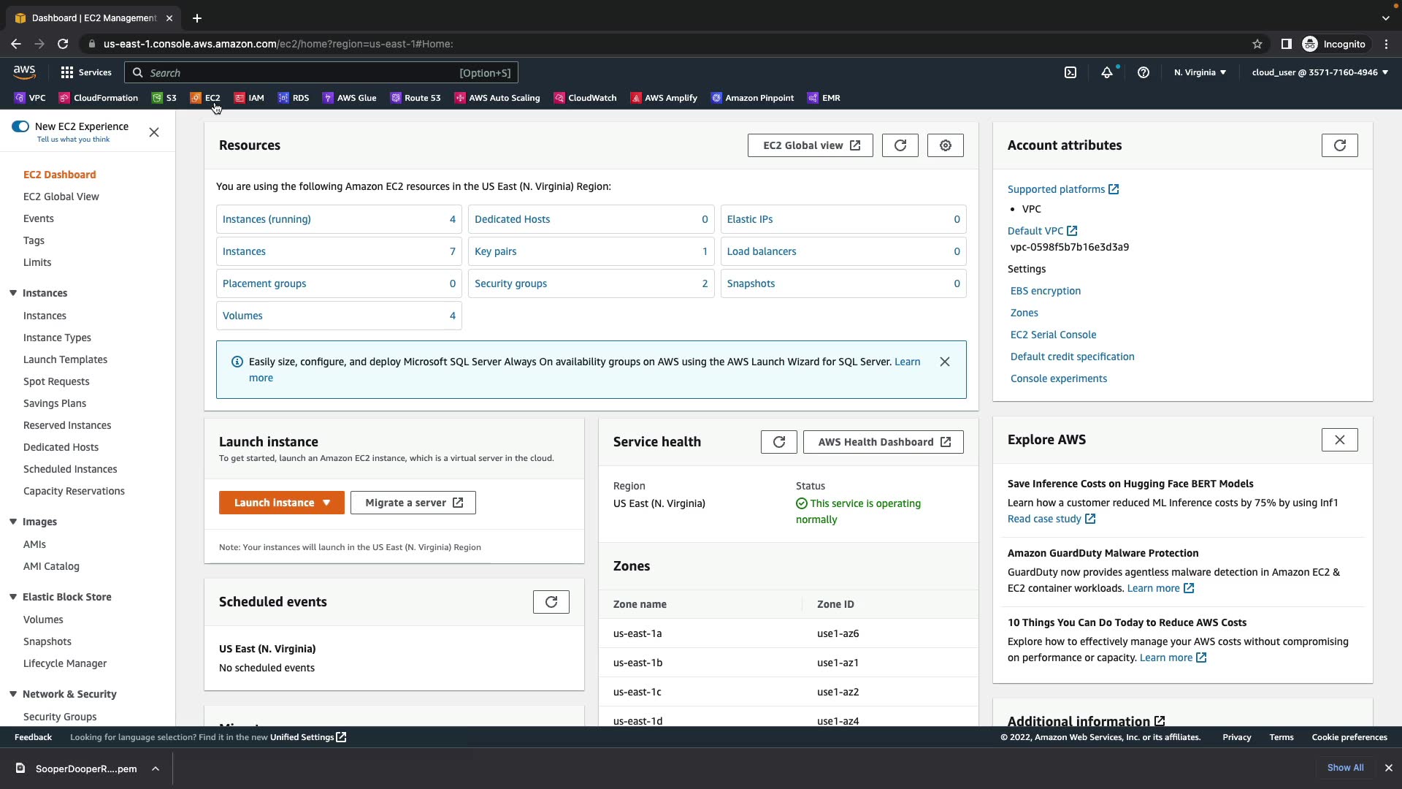Click the Instances (running) resource link
The height and width of the screenshot is (789, 1402).
(x=267, y=219)
